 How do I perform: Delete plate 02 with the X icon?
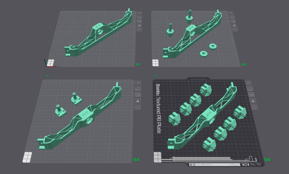[x=231, y=13]
